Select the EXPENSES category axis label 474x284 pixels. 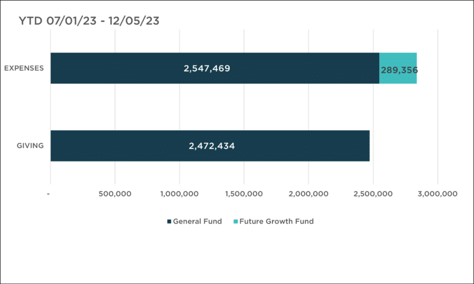pyautogui.click(x=24, y=68)
